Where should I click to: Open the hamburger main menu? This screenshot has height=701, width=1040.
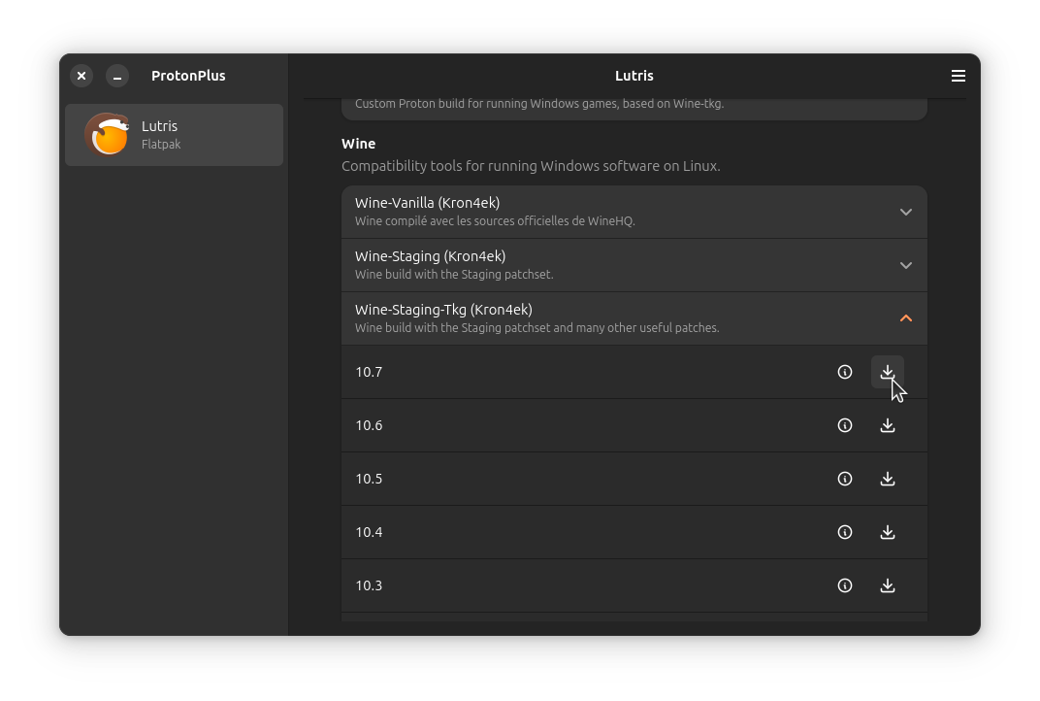958,76
